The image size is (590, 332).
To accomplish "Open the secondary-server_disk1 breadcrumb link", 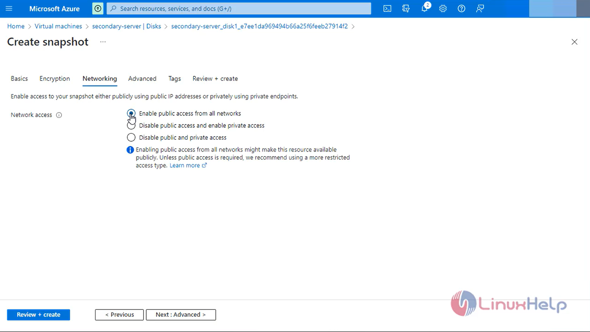I will point(259,26).
